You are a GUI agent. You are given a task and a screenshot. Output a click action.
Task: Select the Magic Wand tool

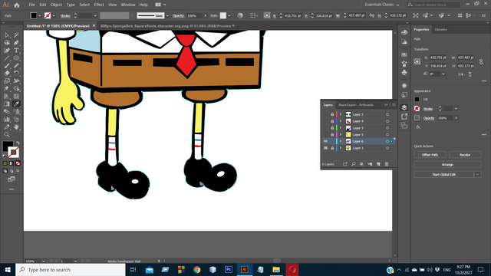[x=16, y=35]
